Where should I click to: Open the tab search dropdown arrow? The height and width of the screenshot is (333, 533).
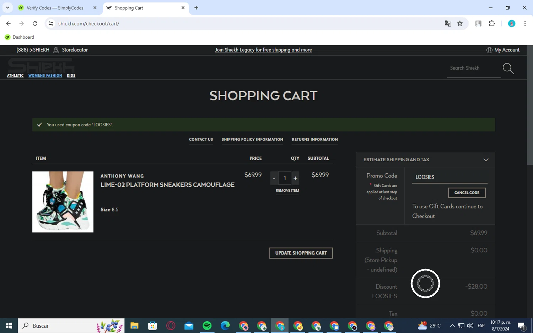(x=7, y=7)
